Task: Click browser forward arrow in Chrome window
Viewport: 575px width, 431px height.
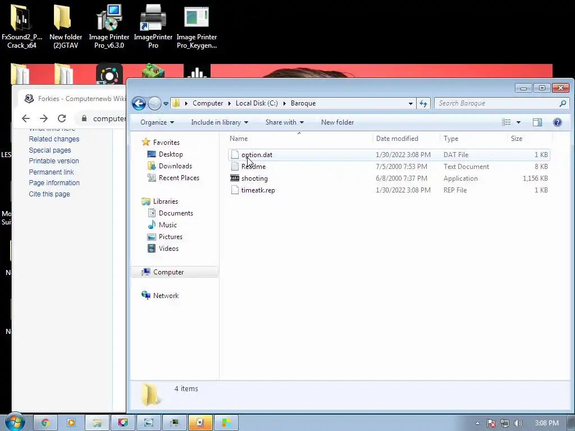Action: (44, 118)
